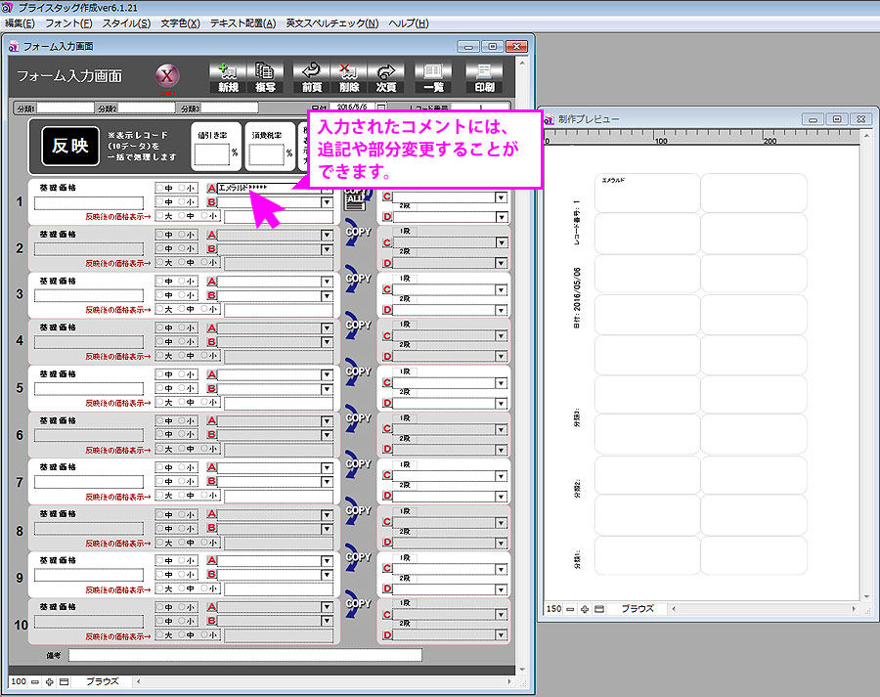This screenshot has width=880, height=697.
Task: Click the COPY arrow in row 3
Action: [358, 287]
